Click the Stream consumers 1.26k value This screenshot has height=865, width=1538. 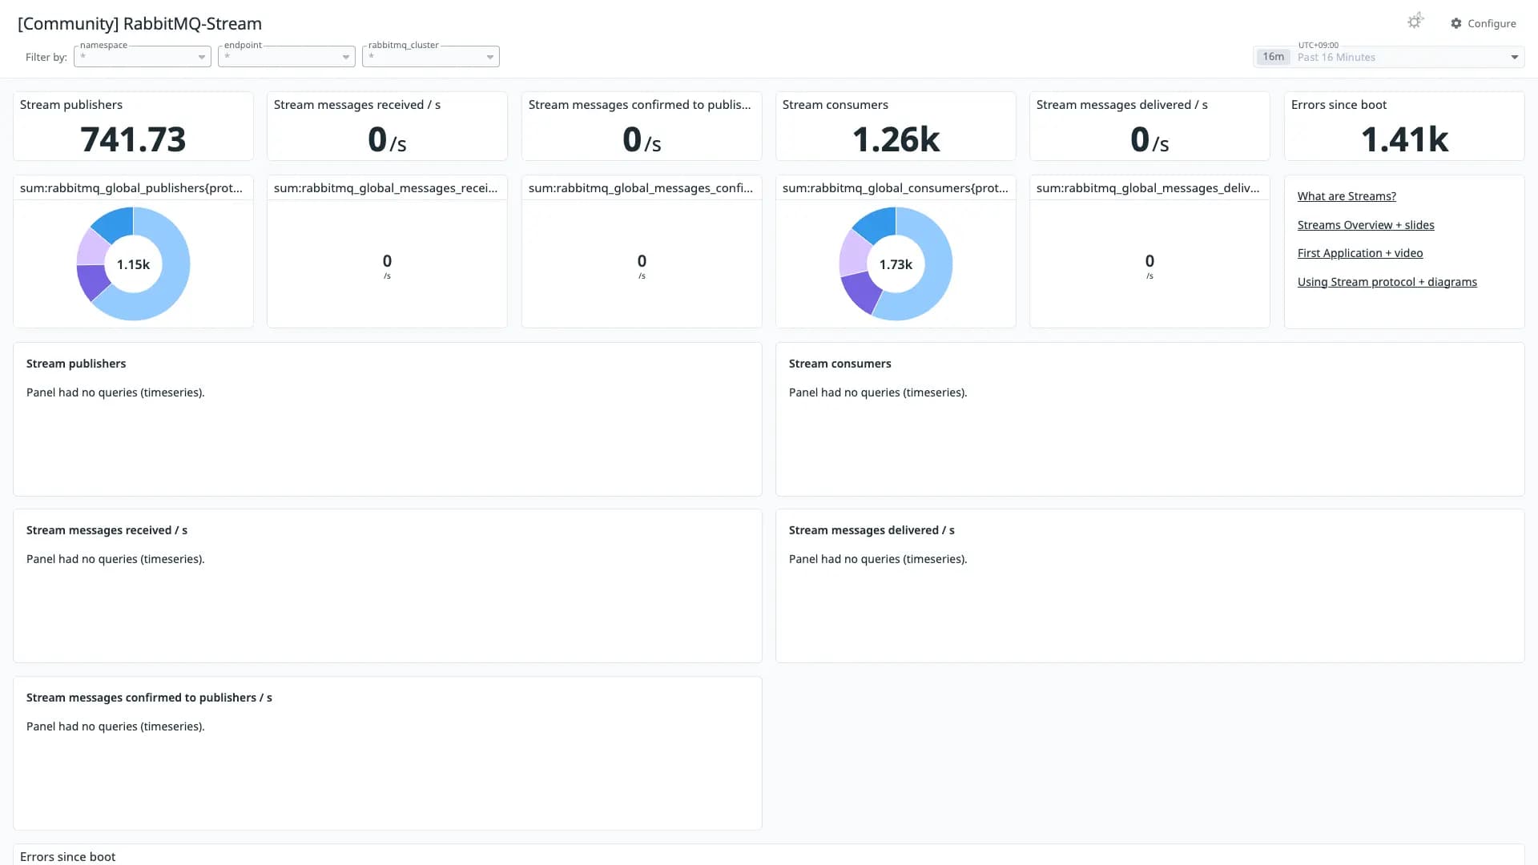(x=896, y=139)
